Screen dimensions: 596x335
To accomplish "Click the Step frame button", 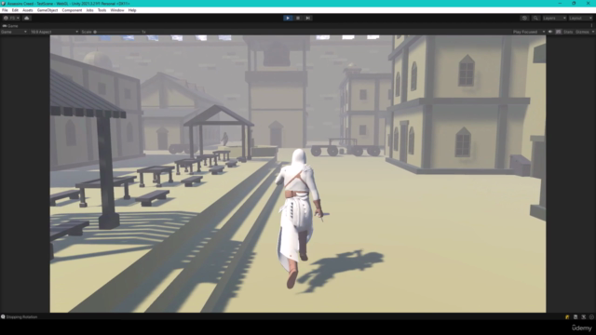I will click(308, 18).
